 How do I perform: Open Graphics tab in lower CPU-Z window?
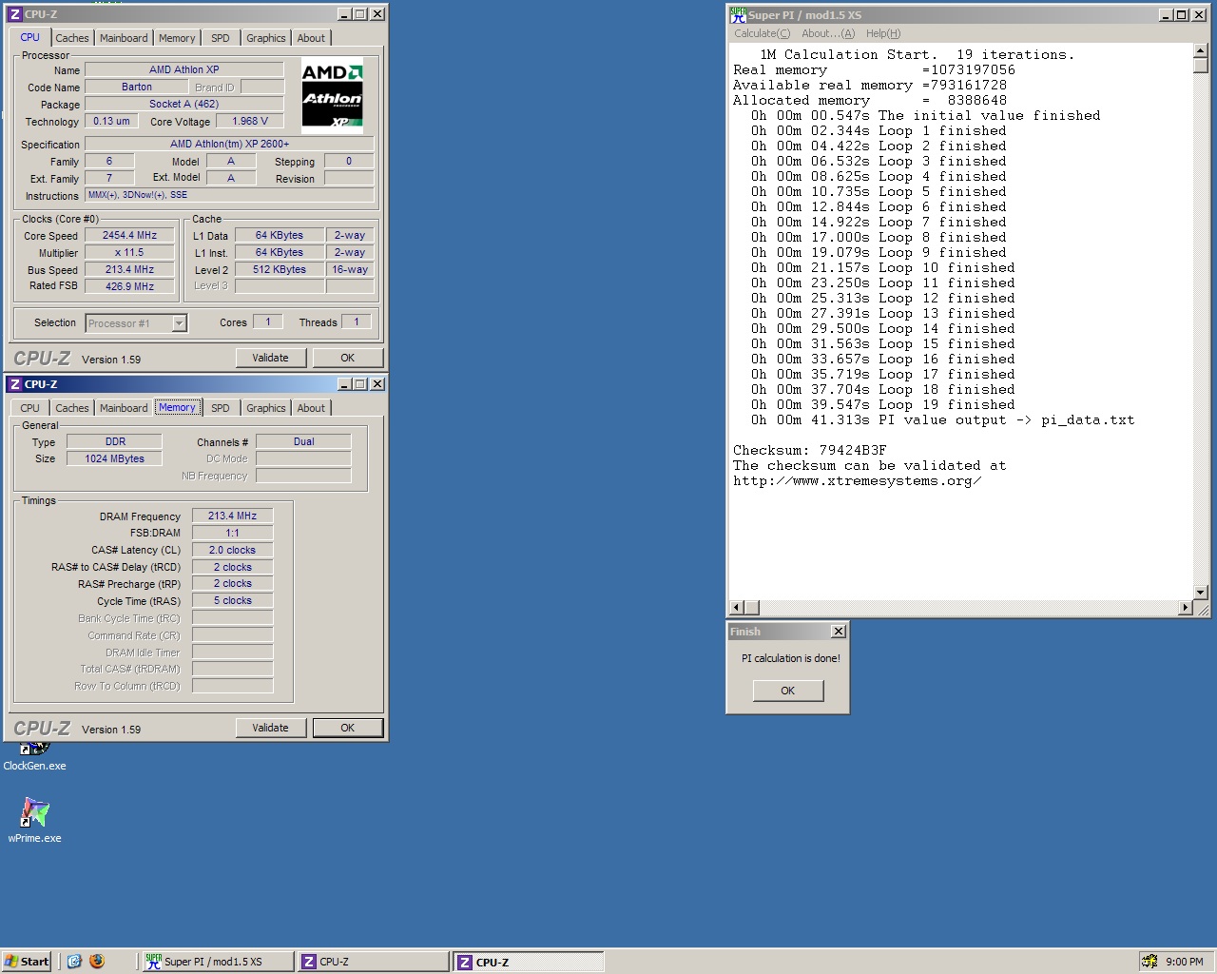point(265,408)
